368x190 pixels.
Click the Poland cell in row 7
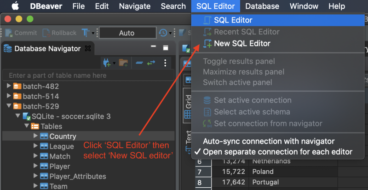coord(293,172)
